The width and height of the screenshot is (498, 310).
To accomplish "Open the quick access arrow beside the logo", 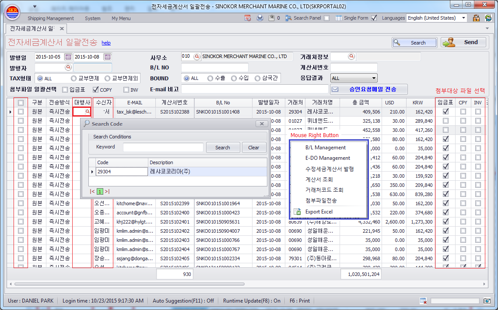I will (35, 7).
